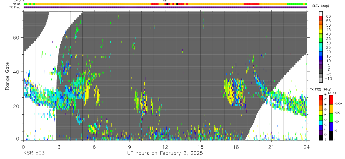Pick red TX FRQ swatch between 17 and 18
This screenshot has height=159, width=345.
click(321, 98)
